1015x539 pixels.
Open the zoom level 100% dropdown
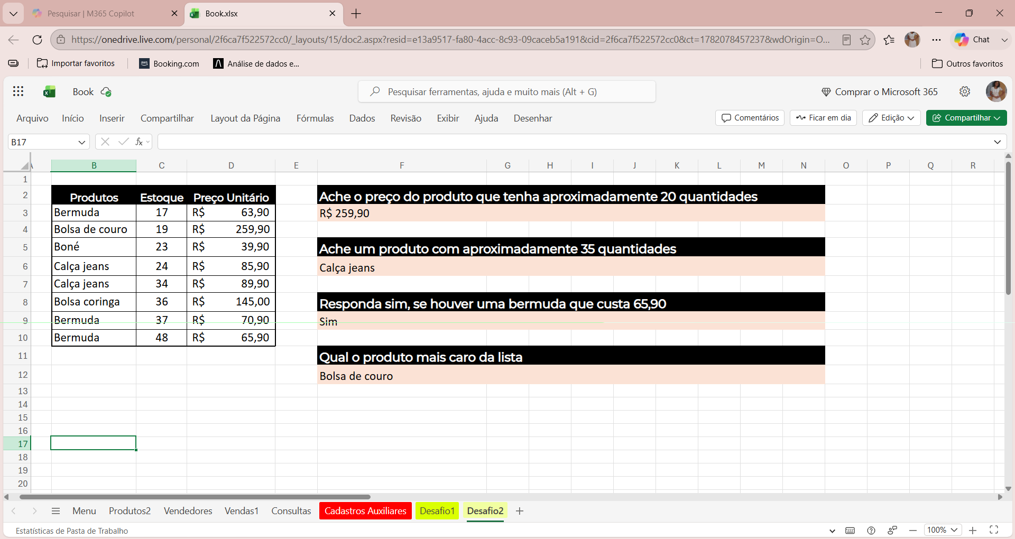[943, 530]
